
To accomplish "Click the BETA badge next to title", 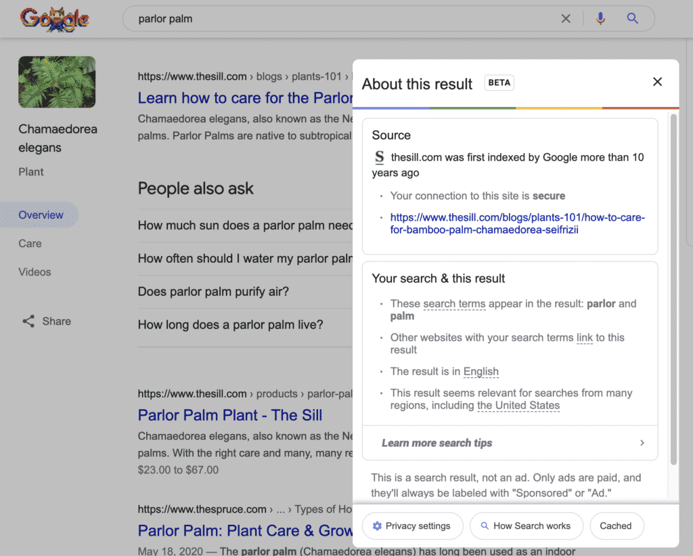I will [499, 83].
